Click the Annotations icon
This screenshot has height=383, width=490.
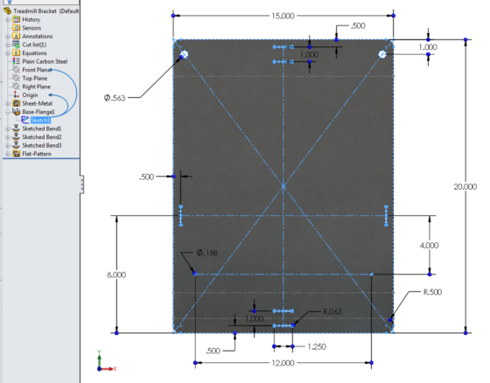17,36
